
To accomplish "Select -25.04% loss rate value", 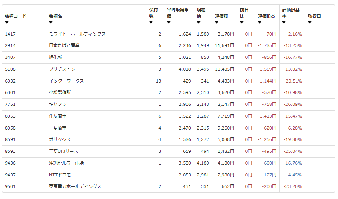I will (293, 151).
